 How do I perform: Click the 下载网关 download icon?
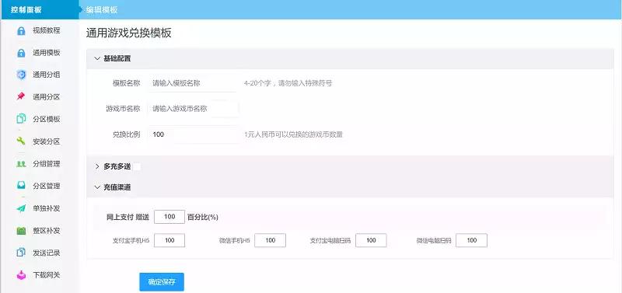[x=21, y=275]
